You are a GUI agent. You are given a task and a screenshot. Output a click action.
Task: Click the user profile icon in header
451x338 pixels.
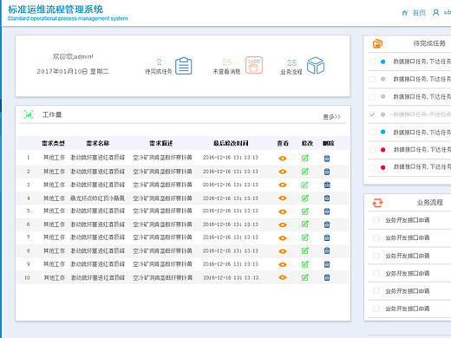tap(435, 12)
